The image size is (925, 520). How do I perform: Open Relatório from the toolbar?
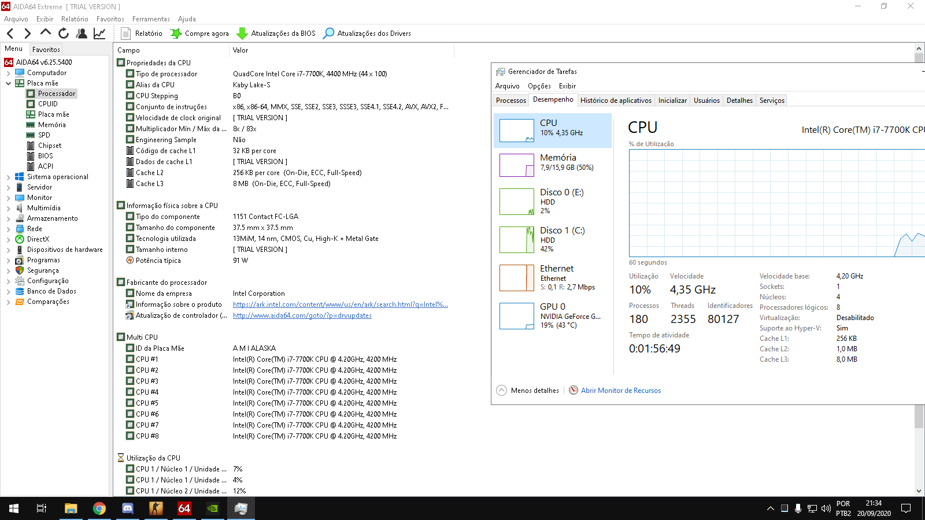pyautogui.click(x=142, y=34)
